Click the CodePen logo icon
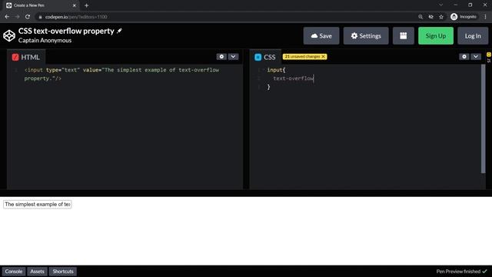The height and width of the screenshot is (277, 492). 9,35
